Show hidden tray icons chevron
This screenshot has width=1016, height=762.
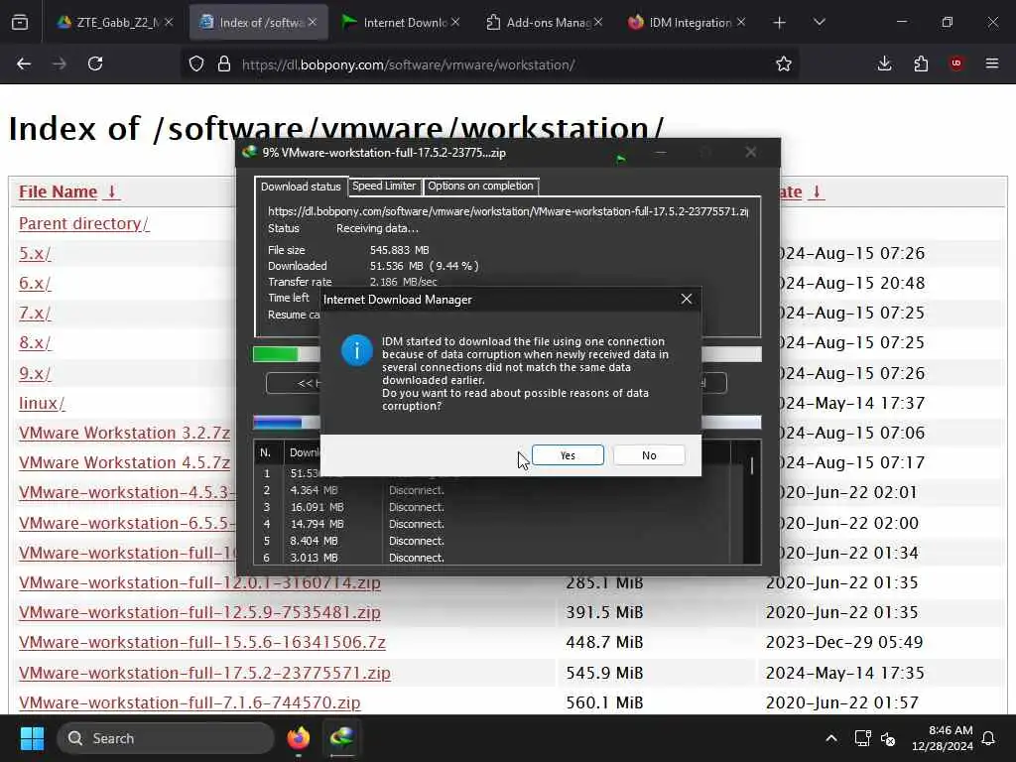[830, 738]
